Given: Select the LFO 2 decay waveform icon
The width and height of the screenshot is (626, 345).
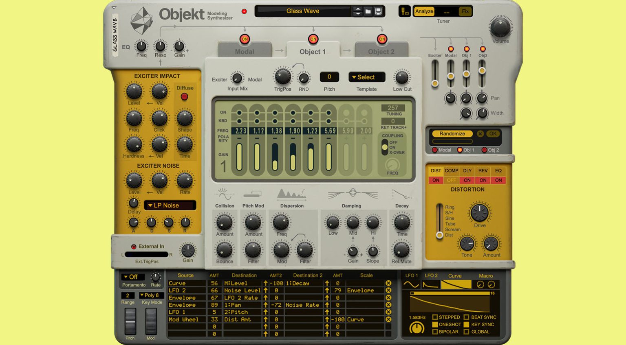Looking at the screenshot, I should [430, 284].
